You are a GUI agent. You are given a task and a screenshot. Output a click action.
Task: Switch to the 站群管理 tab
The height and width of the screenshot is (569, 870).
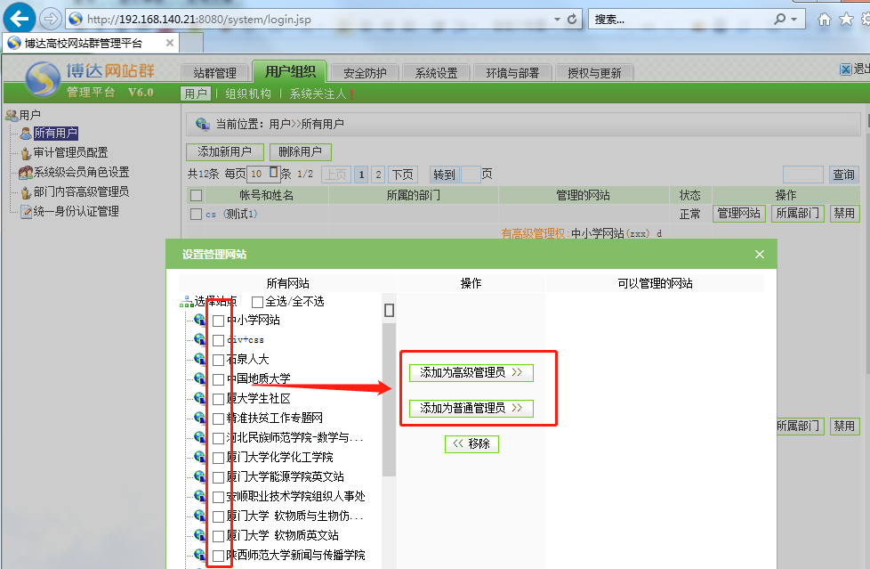point(214,73)
